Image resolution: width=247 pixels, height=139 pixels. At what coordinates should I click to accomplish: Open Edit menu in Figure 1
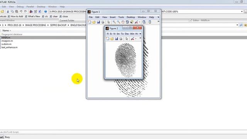pyautogui.click(x=97, y=17)
